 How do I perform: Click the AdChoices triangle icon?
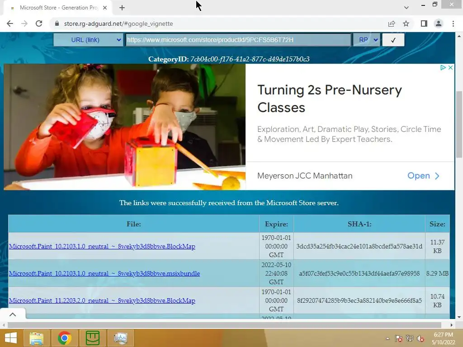[443, 68]
